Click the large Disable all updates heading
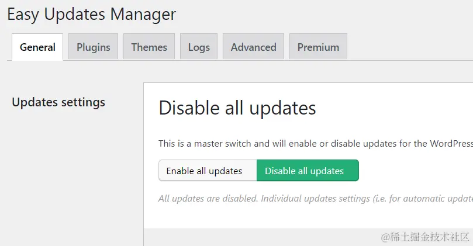 point(237,108)
